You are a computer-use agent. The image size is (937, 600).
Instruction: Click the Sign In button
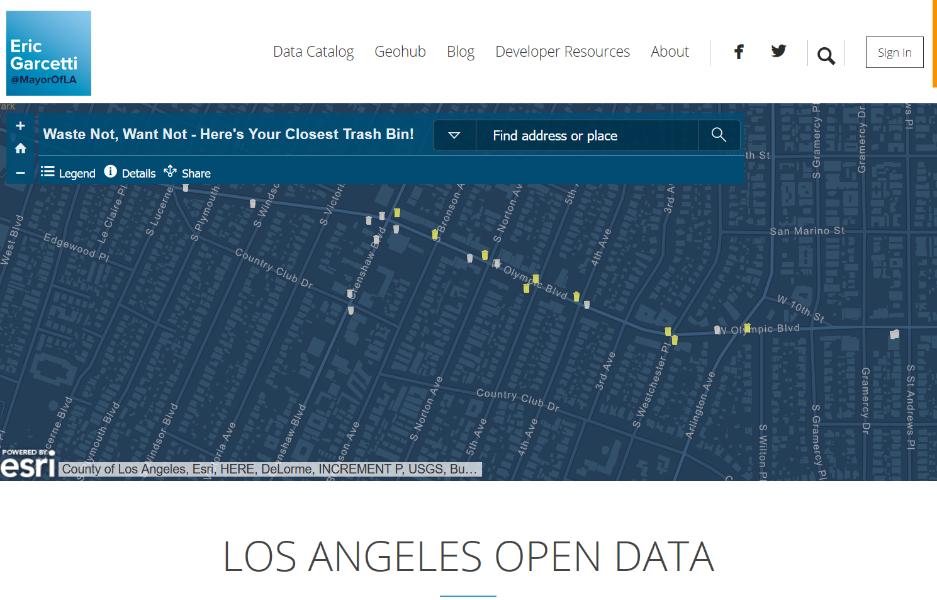(x=894, y=52)
